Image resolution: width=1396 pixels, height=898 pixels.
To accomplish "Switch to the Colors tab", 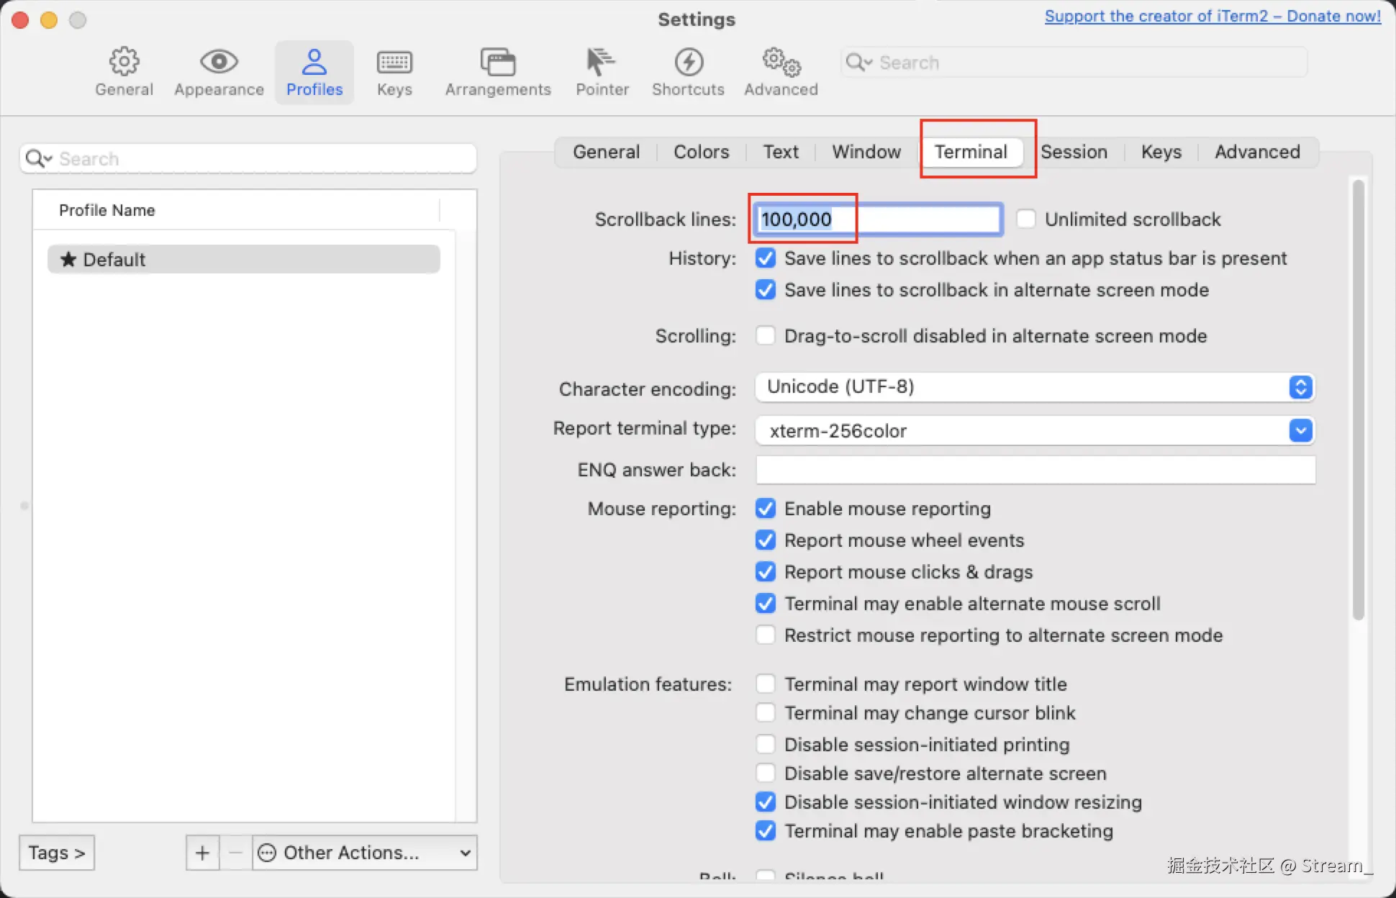I will click(701, 152).
